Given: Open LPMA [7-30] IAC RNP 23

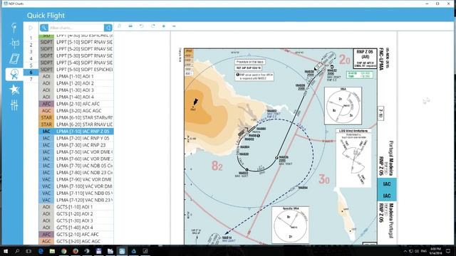Looking at the screenshot, I should pos(76,145).
